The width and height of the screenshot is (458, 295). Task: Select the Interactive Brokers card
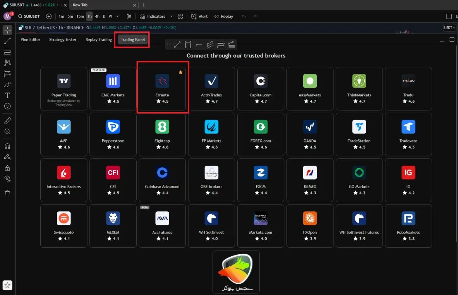pos(63,180)
